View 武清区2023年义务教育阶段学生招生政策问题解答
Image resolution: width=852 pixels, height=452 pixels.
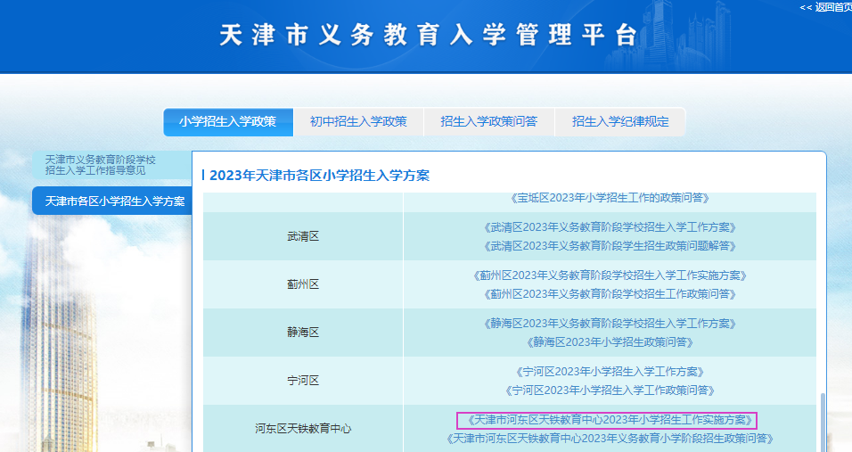click(610, 246)
